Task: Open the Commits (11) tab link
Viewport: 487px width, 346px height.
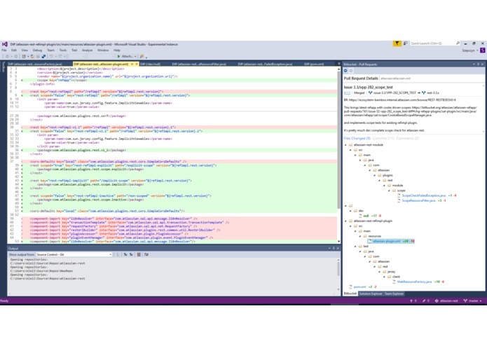Action: [383, 139]
